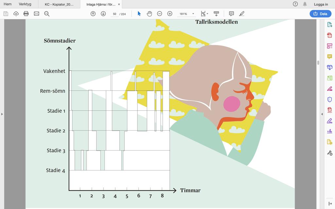Click the Sömnstadier chart title
The height and width of the screenshot is (209, 335).
(x=60, y=41)
